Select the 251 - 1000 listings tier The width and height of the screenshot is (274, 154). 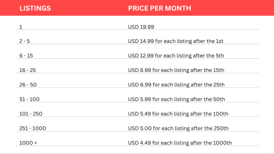pyautogui.click(x=32, y=128)
